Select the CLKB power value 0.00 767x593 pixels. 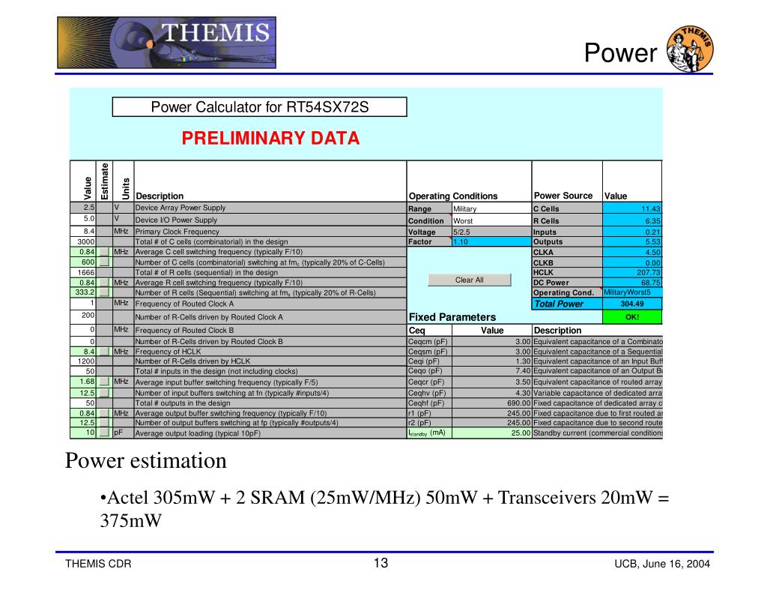632,262
